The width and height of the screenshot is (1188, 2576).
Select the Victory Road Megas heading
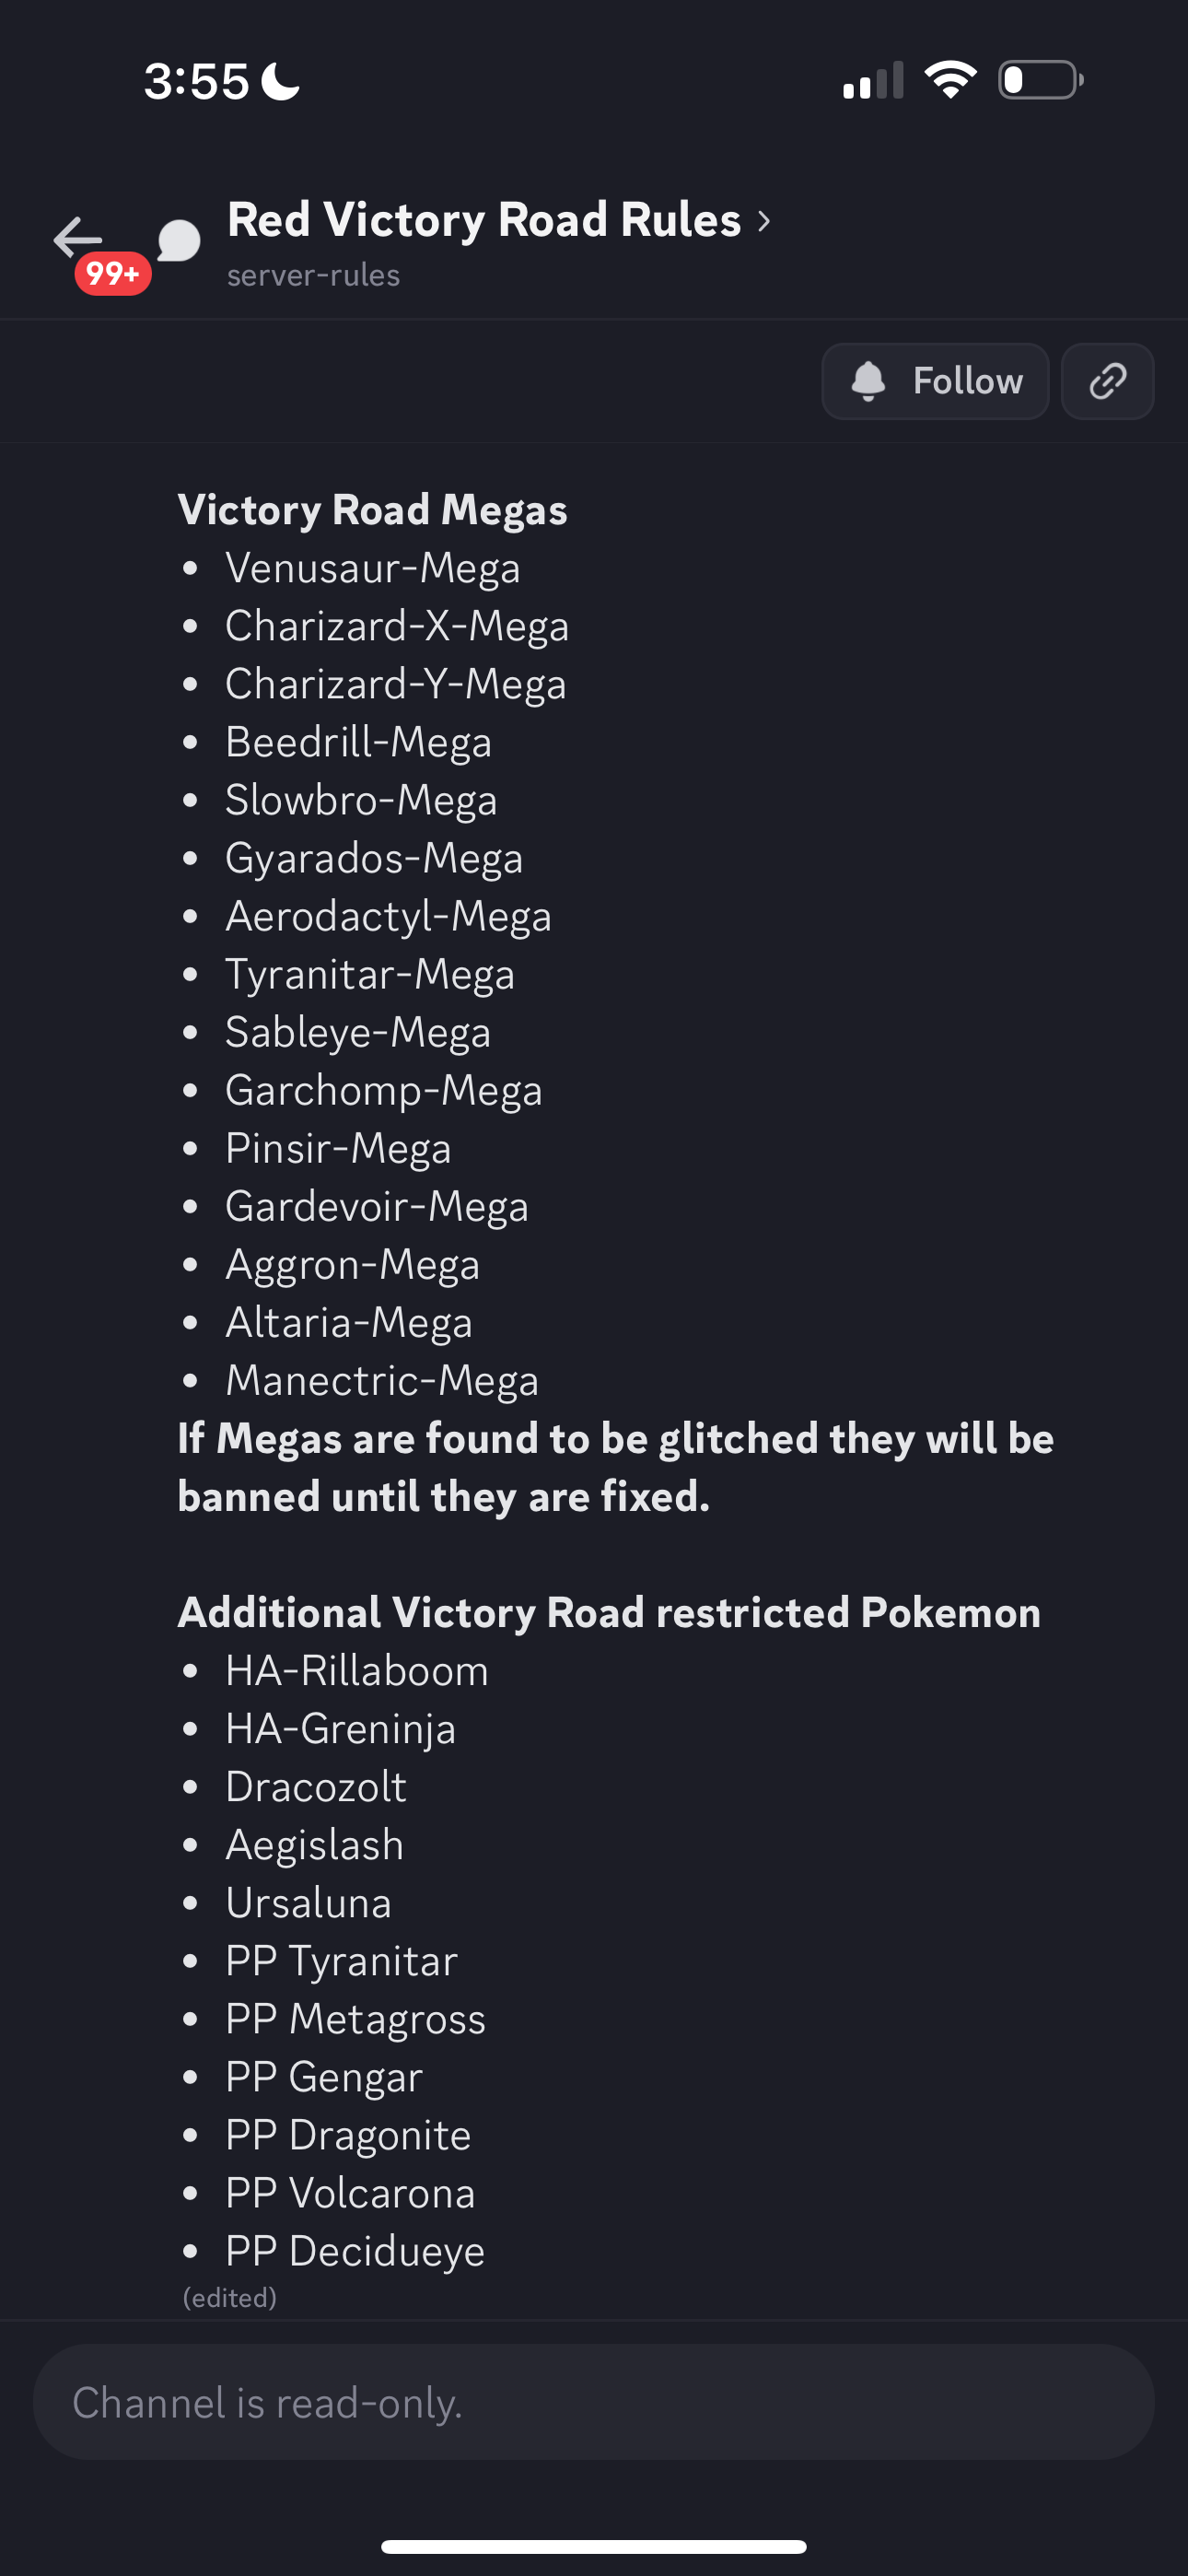372,509
